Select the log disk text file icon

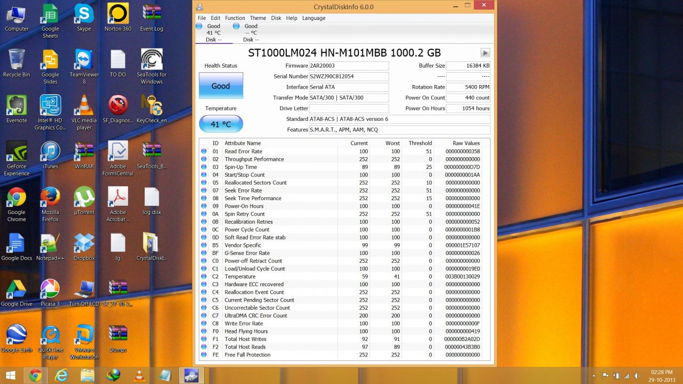(x=152, y=201)
